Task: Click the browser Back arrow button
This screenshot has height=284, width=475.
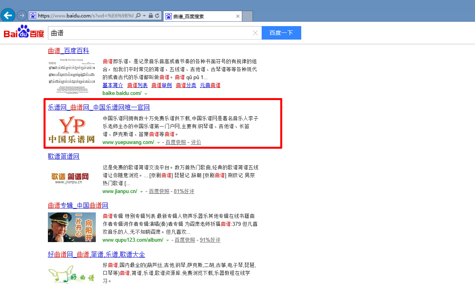Action: point(8,15)
